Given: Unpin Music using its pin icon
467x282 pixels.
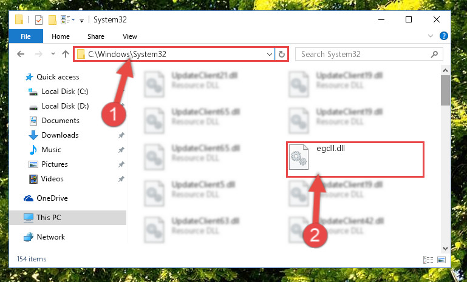Looking at the screenshot, I should pyautogui.click(x=121, y=150).
